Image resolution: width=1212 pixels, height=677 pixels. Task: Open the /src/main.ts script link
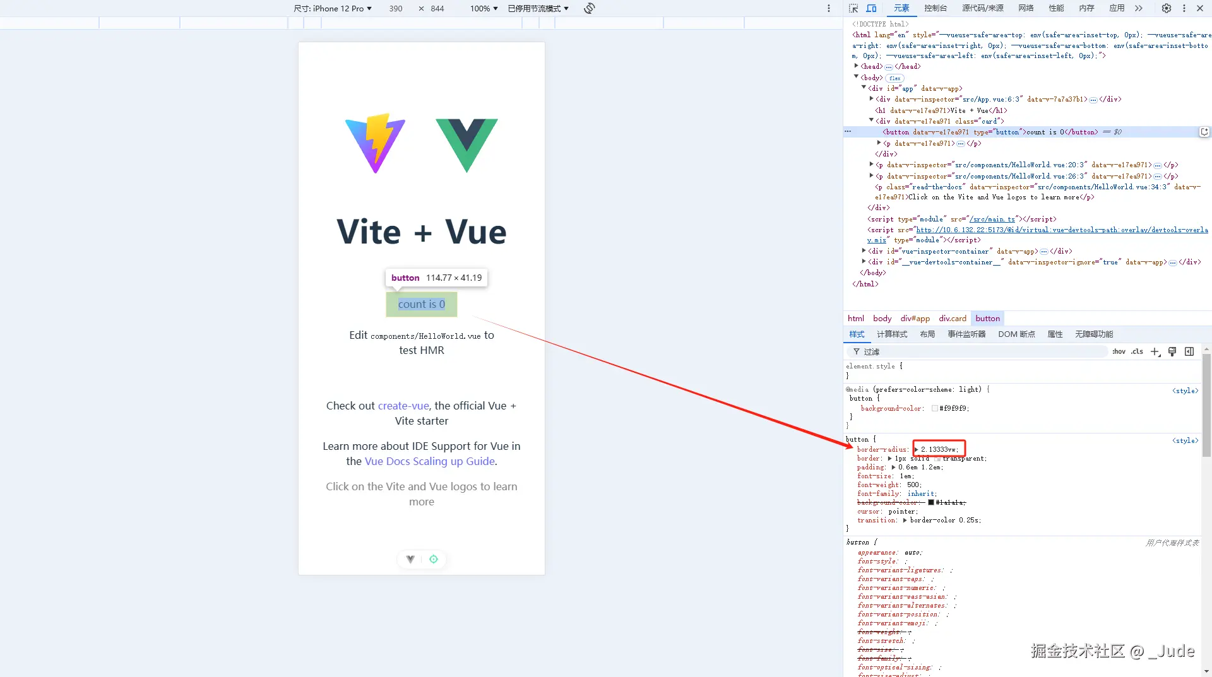(x=992, y=220)
